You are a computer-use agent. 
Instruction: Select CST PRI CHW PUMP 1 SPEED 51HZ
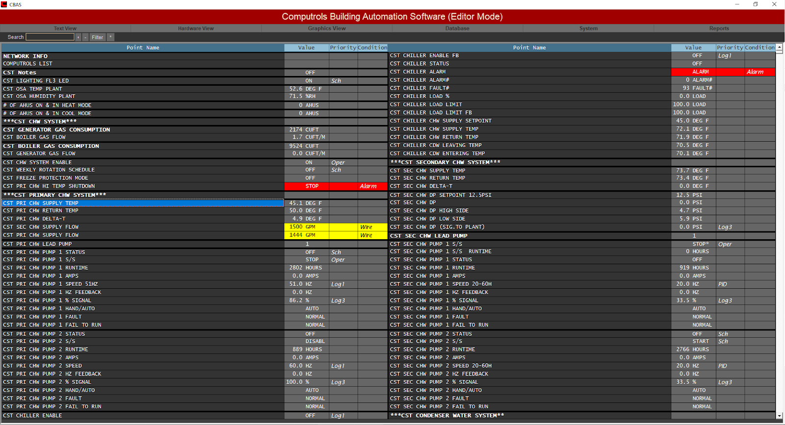tap(143, 284)
